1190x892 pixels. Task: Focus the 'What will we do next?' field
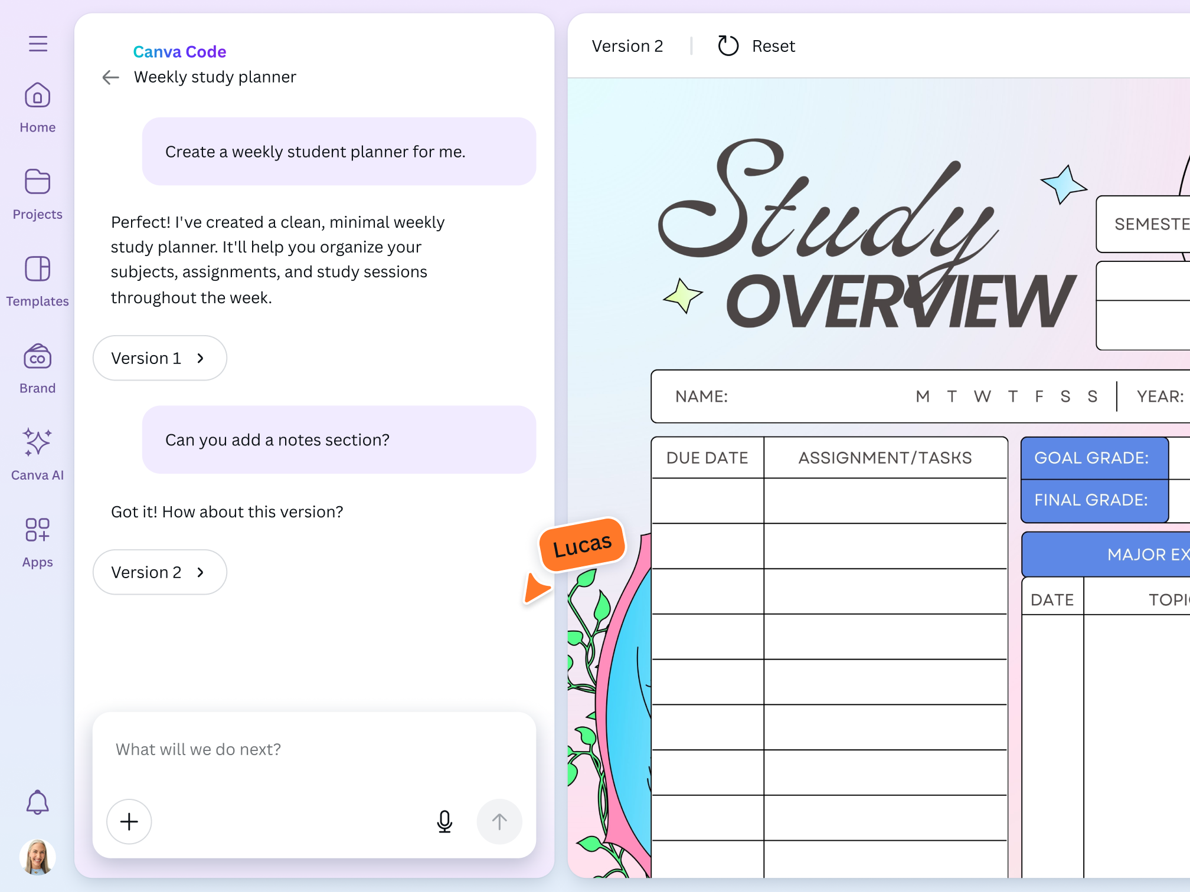coord(313,749)
